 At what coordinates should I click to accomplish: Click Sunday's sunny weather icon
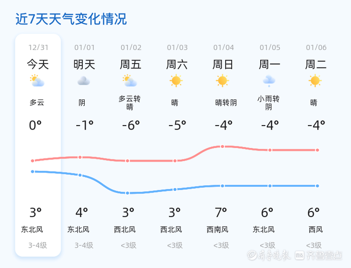(x=223, y=80)
